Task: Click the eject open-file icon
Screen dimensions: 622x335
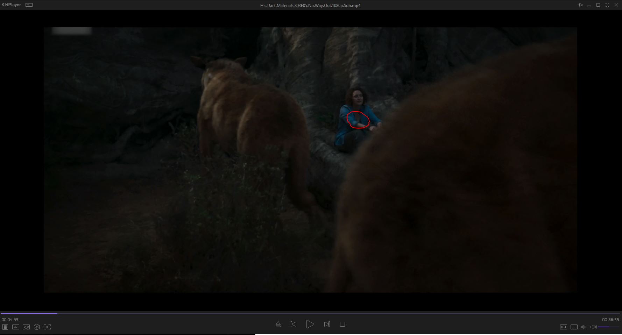Action: [x=278, y=324]
